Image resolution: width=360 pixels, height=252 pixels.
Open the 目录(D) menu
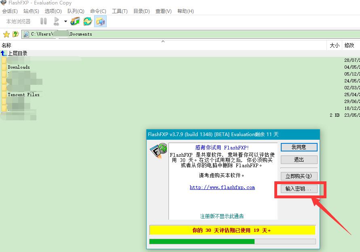pos(141,11)
